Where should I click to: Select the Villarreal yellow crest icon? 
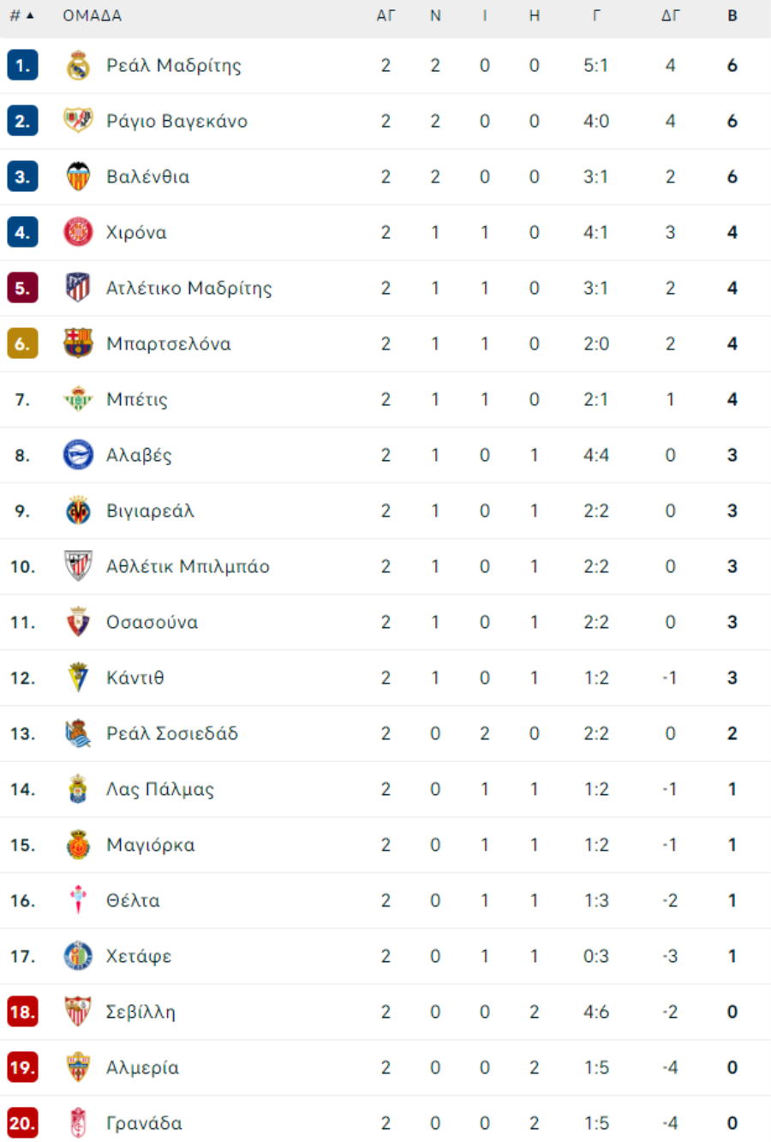[78, 511]
